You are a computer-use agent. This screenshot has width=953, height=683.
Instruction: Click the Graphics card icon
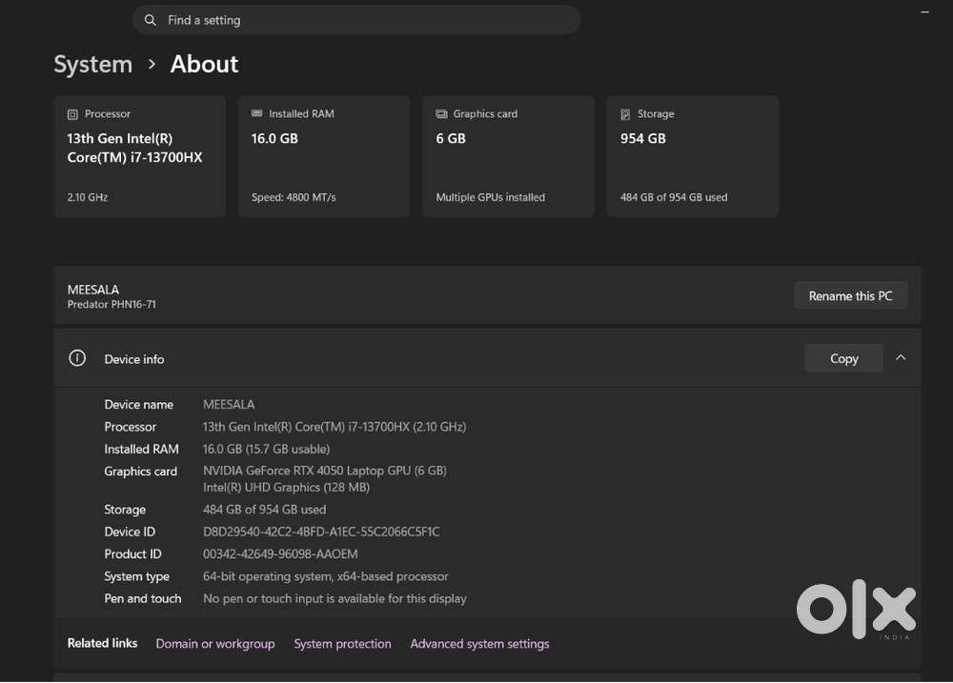[441, 113]
